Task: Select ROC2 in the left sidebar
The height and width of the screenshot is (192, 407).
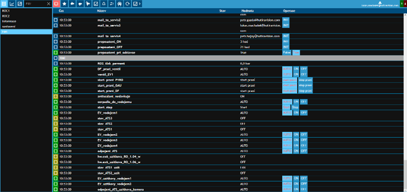Action: (6, 16)
